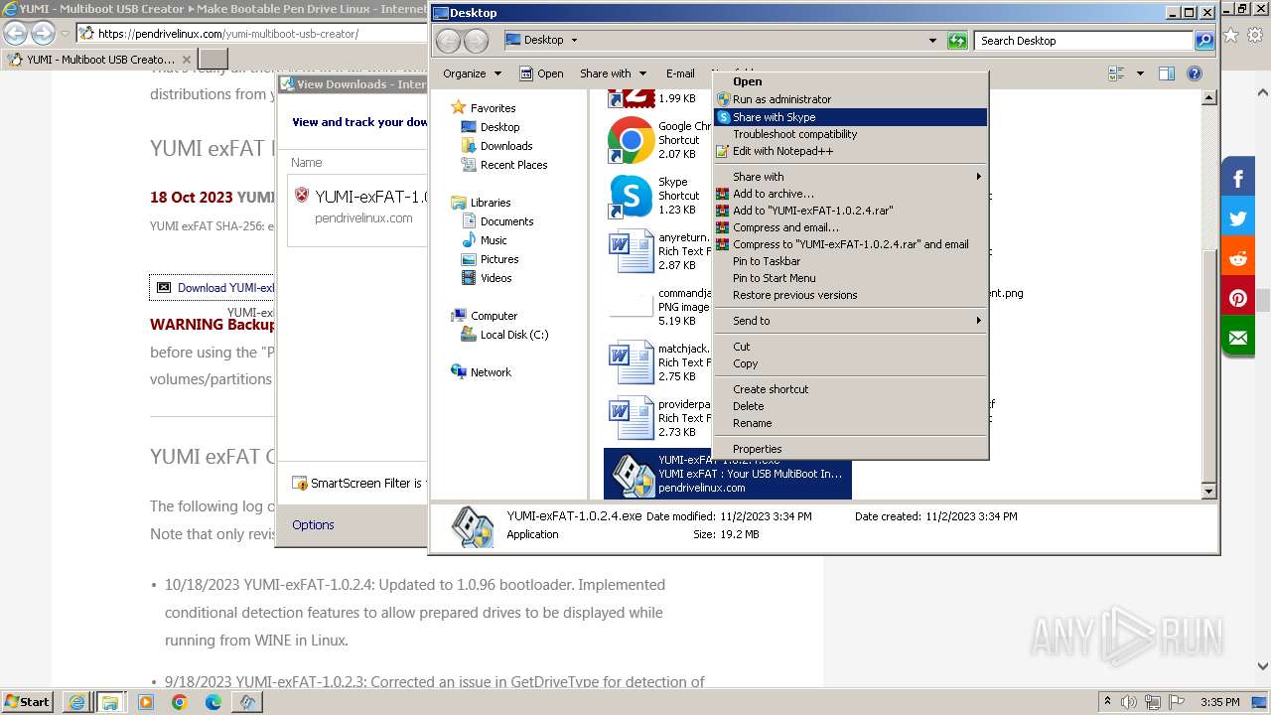Open Explorer help icon
1271x715 pixels.
(x=1195, y=73)
